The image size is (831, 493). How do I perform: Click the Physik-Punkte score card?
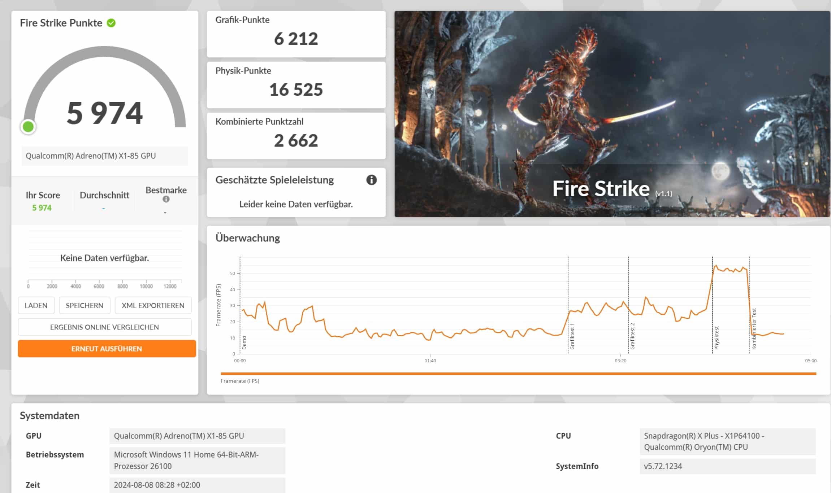296,85
